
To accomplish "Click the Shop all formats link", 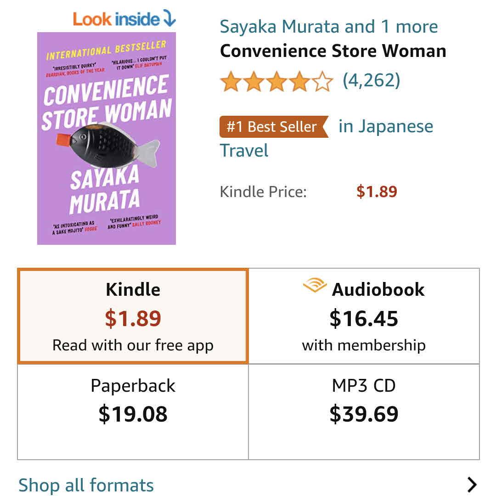I will (x=86, y=485).
